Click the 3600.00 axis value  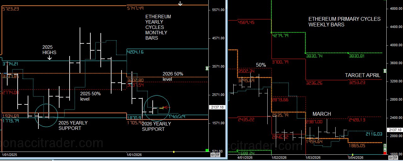point(396,63)
